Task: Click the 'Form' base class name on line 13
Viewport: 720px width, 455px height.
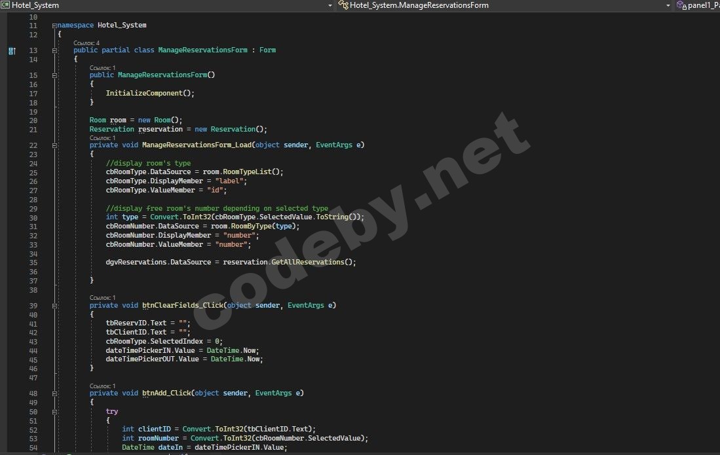Action: point(267,50)
